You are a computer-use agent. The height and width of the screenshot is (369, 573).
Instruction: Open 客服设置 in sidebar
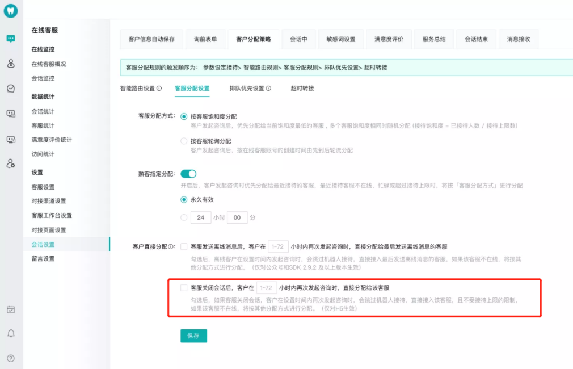click(43, 187)
